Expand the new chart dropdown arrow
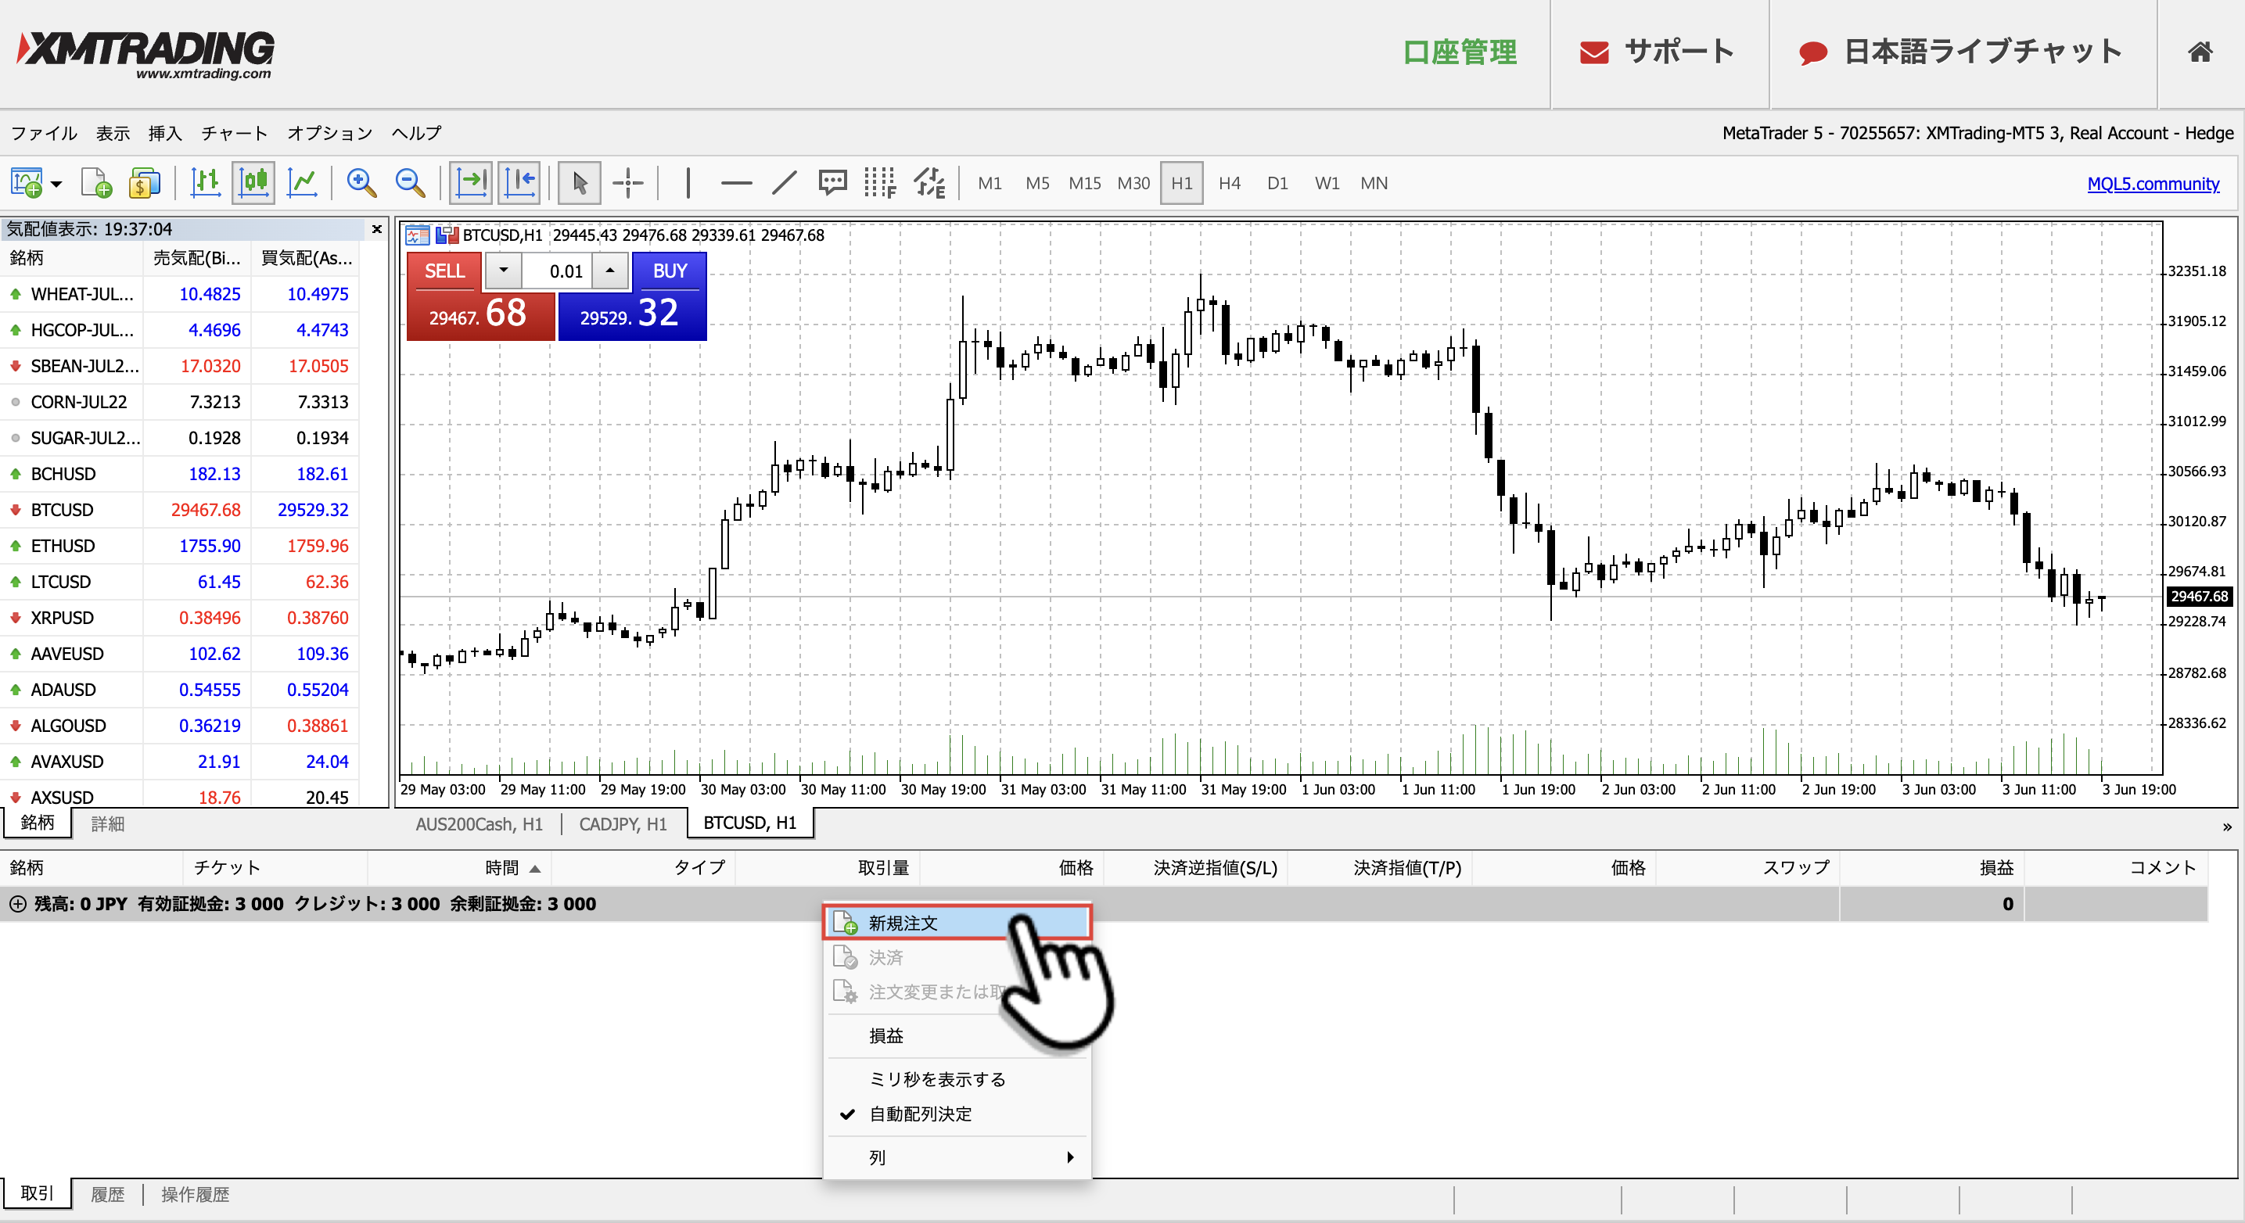This screenshot has height=1223, width=2245. (56, 184)
